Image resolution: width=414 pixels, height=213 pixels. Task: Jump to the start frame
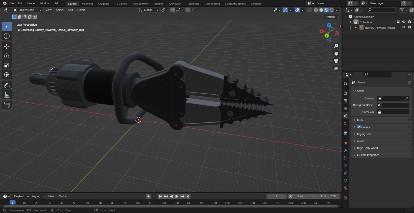click(x=160, y=196)
